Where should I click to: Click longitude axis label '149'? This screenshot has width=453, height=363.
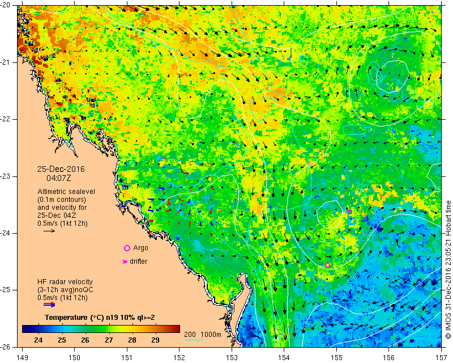tap(23, 358)
